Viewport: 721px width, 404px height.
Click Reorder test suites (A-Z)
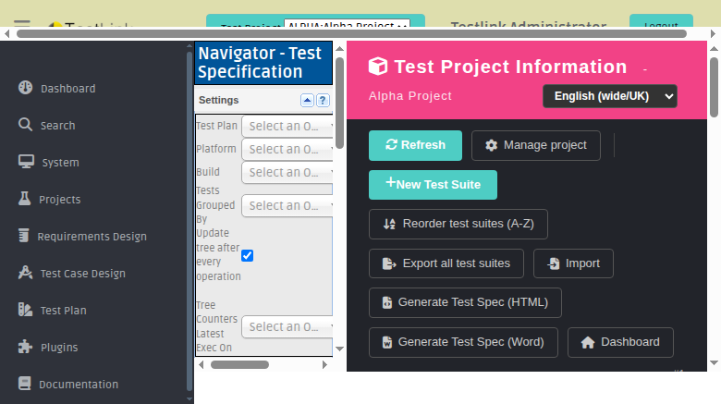coord(458,224)
